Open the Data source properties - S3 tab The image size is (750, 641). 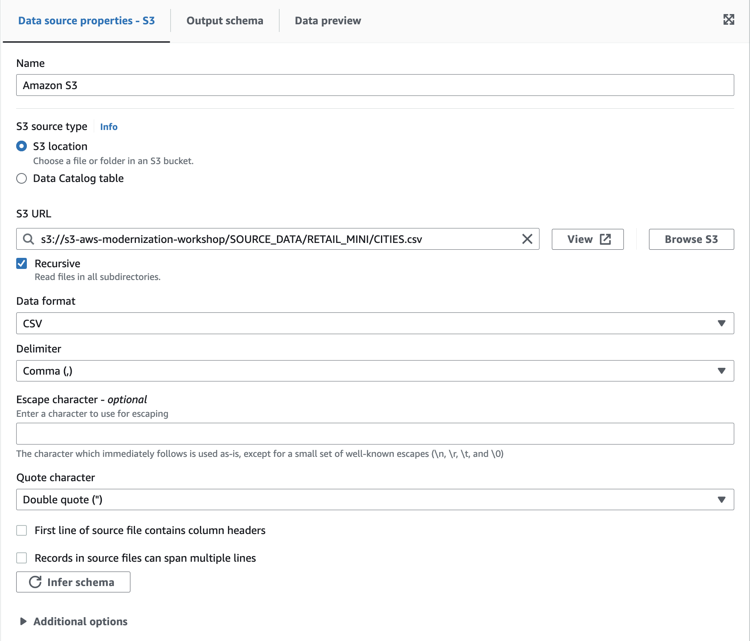(x=87, y=21)
